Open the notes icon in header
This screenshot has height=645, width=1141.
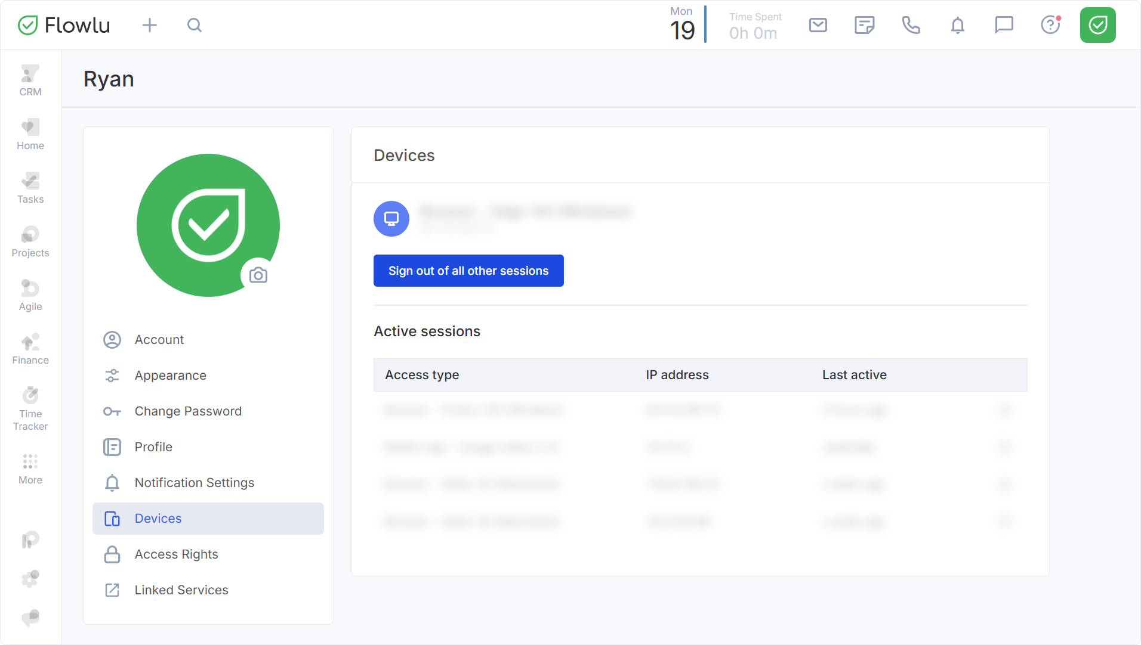864,25
